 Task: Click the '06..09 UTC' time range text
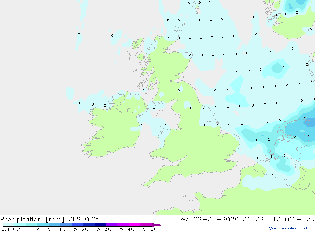click(x=262, y=219)
